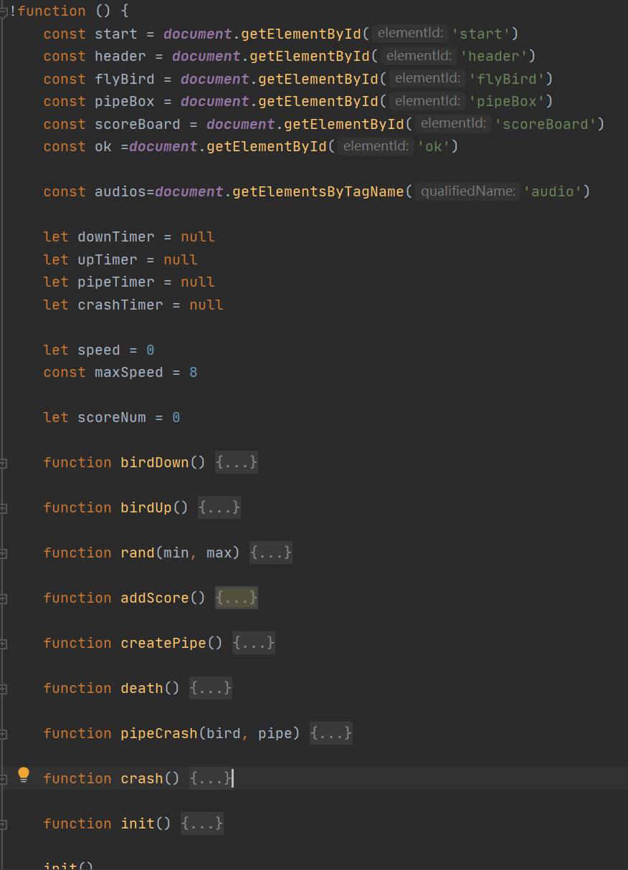
Task: Unfold the death function placeholder
Action: click(x=211, y=689)
